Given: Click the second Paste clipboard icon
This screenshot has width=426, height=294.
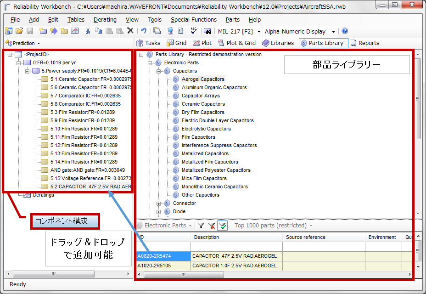Looking at the screenshot, I should pos(120,31).
